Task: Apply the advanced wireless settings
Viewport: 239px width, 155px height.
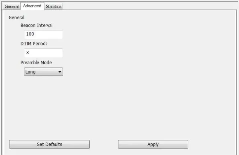Action: point(153,144)
